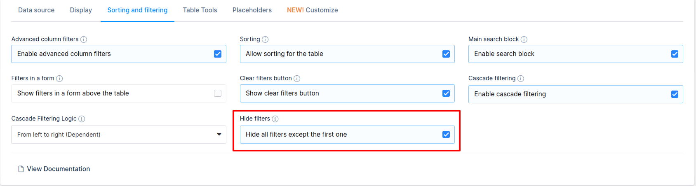Viewport: 696px width, 186px height.
Task: Uncheck Allow sorting for the table
Action: pos(446,54)
